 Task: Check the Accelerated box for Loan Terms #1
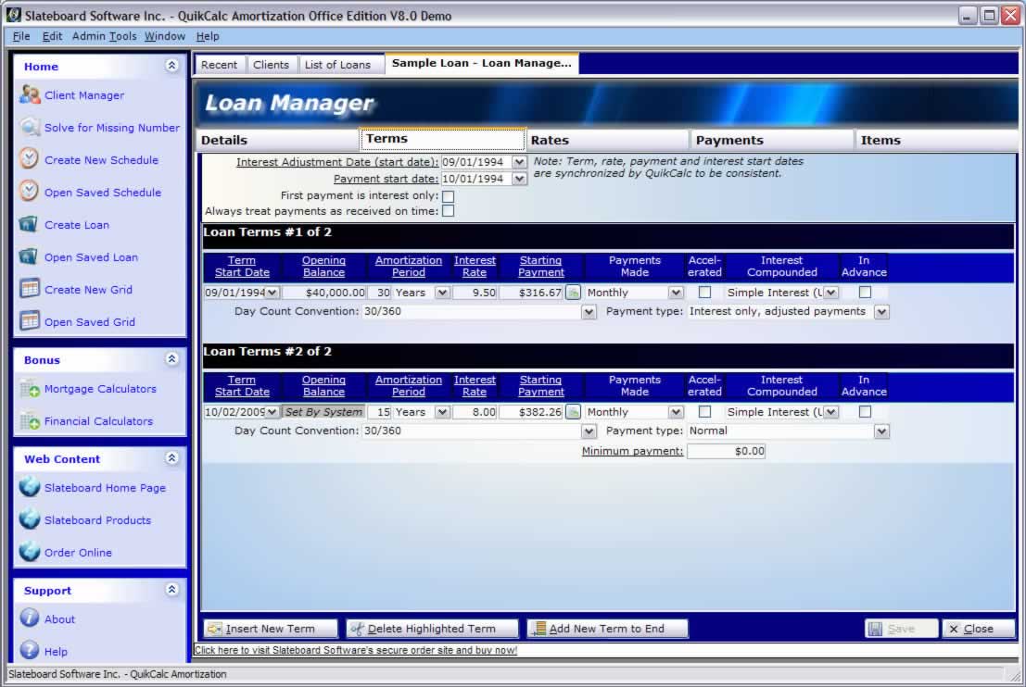704,293
